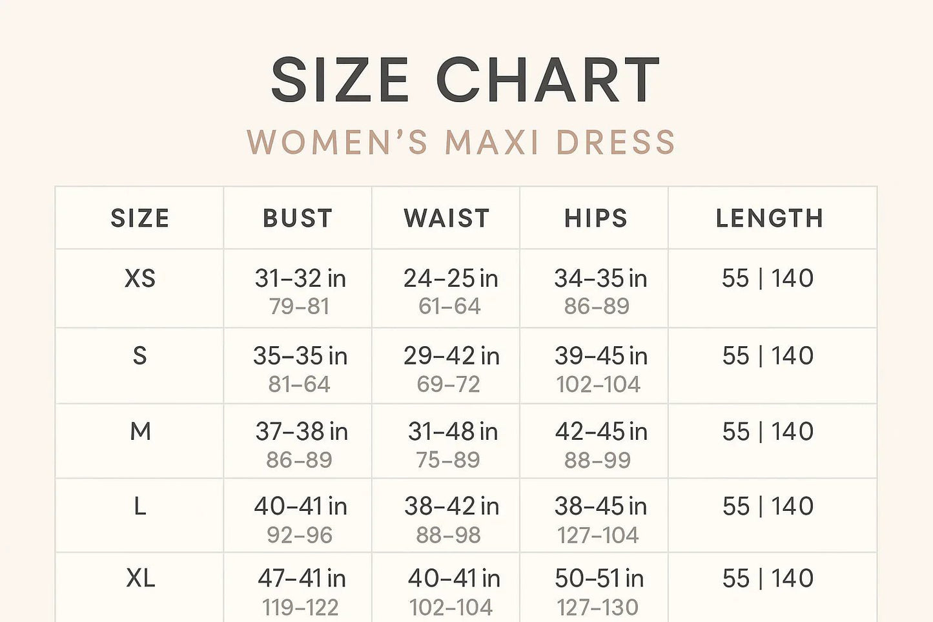Select the L waist value 38–42 in
Viewport: 933px width, 622px height.
[x=451, y=506]
